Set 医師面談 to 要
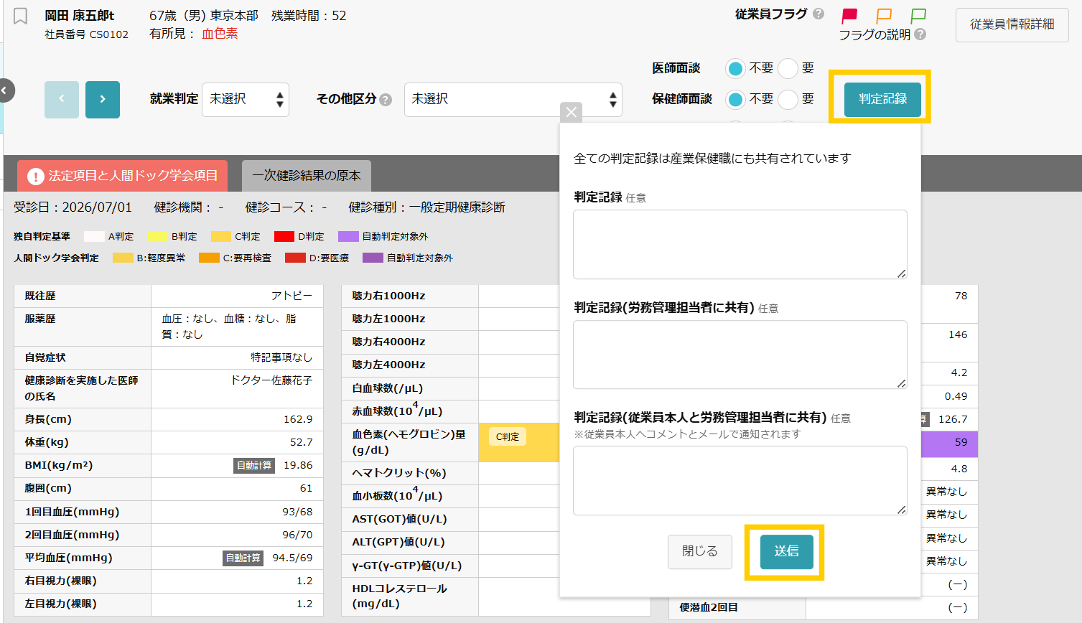 (x=788, y=68)
